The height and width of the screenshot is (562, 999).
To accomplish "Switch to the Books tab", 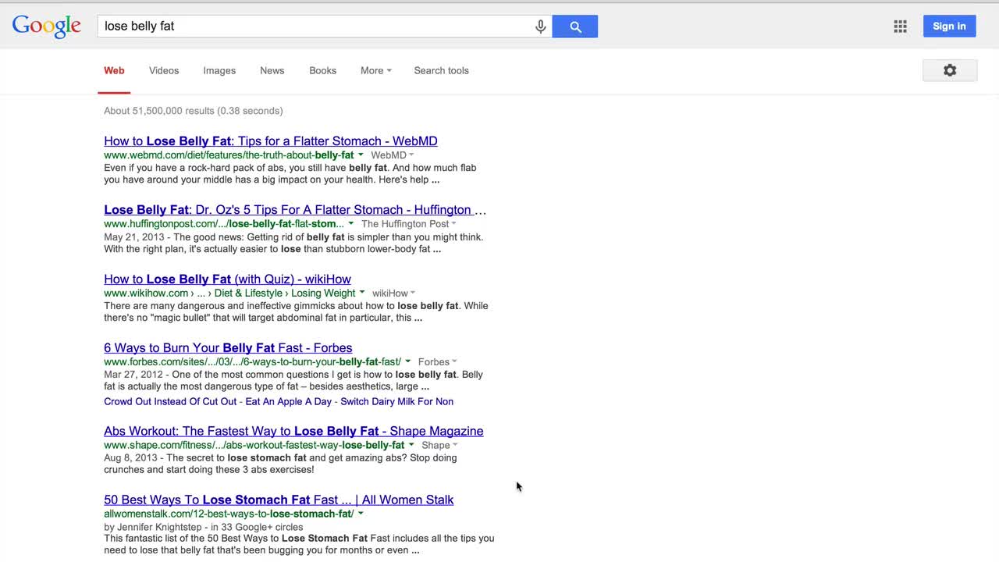I will (x=322, y=70).
